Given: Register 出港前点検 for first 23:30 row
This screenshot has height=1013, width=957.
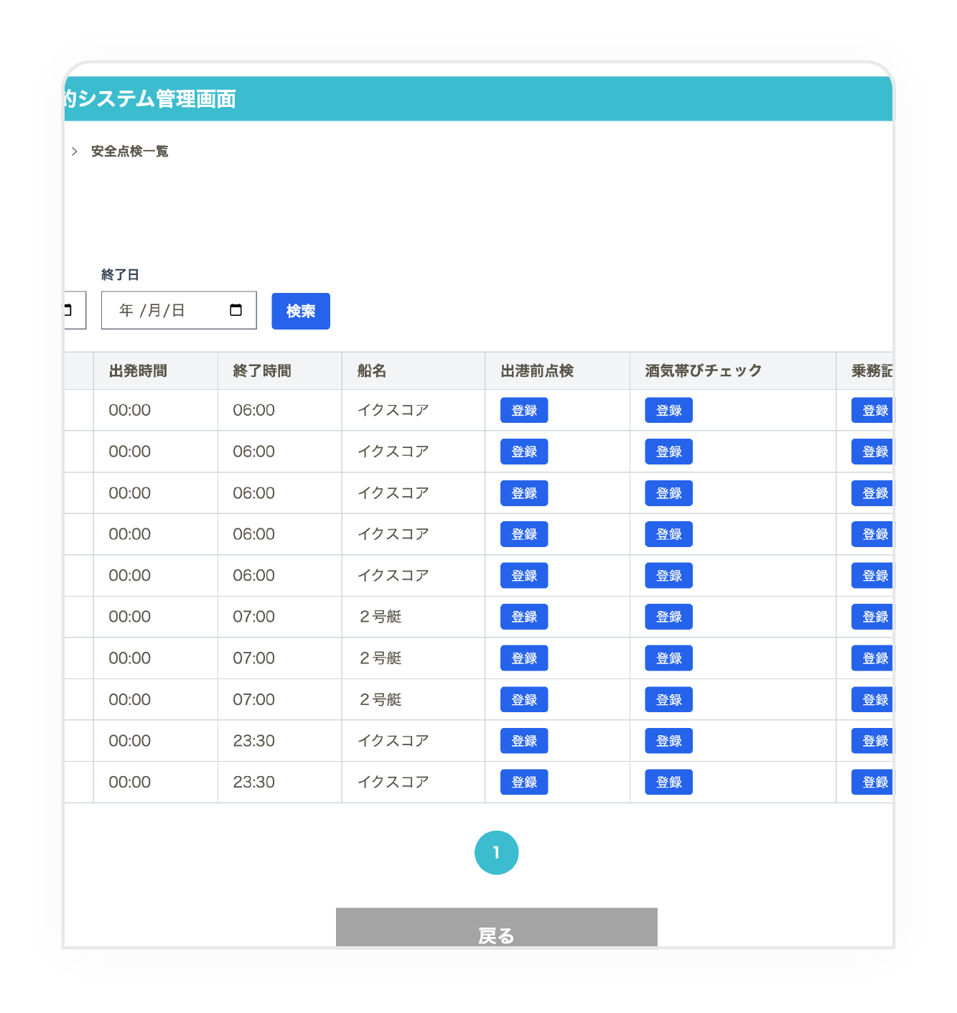Looking at the screenshot, I should click(x=523, y=741).
